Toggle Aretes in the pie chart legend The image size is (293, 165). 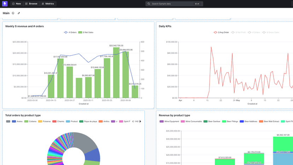pyautogui.click(x=17, y=121)
